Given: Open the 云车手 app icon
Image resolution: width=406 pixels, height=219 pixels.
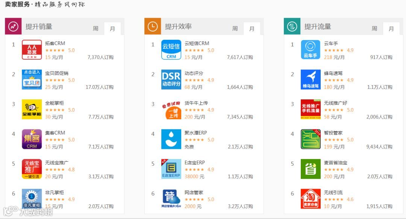Looking at the screenshot, I should 311,49.
